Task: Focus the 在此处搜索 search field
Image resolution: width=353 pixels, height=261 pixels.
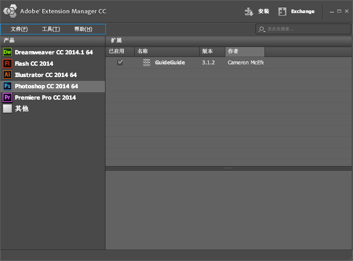Action: pos(303,29)
